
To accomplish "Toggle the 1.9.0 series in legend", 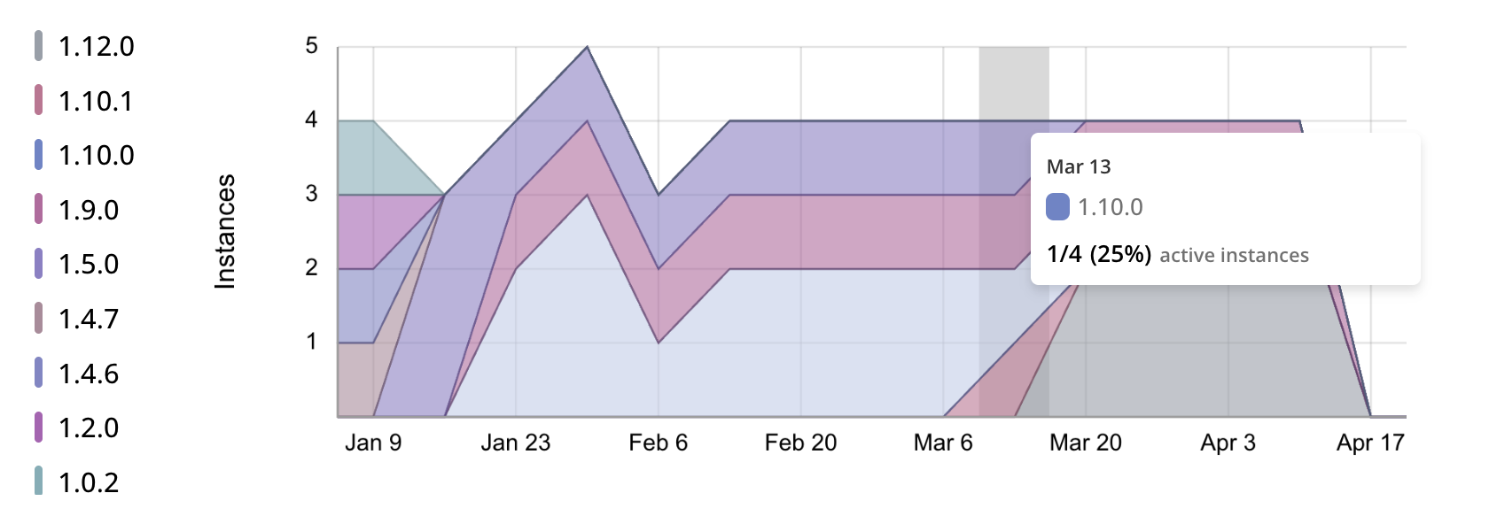I will point(88,210).
